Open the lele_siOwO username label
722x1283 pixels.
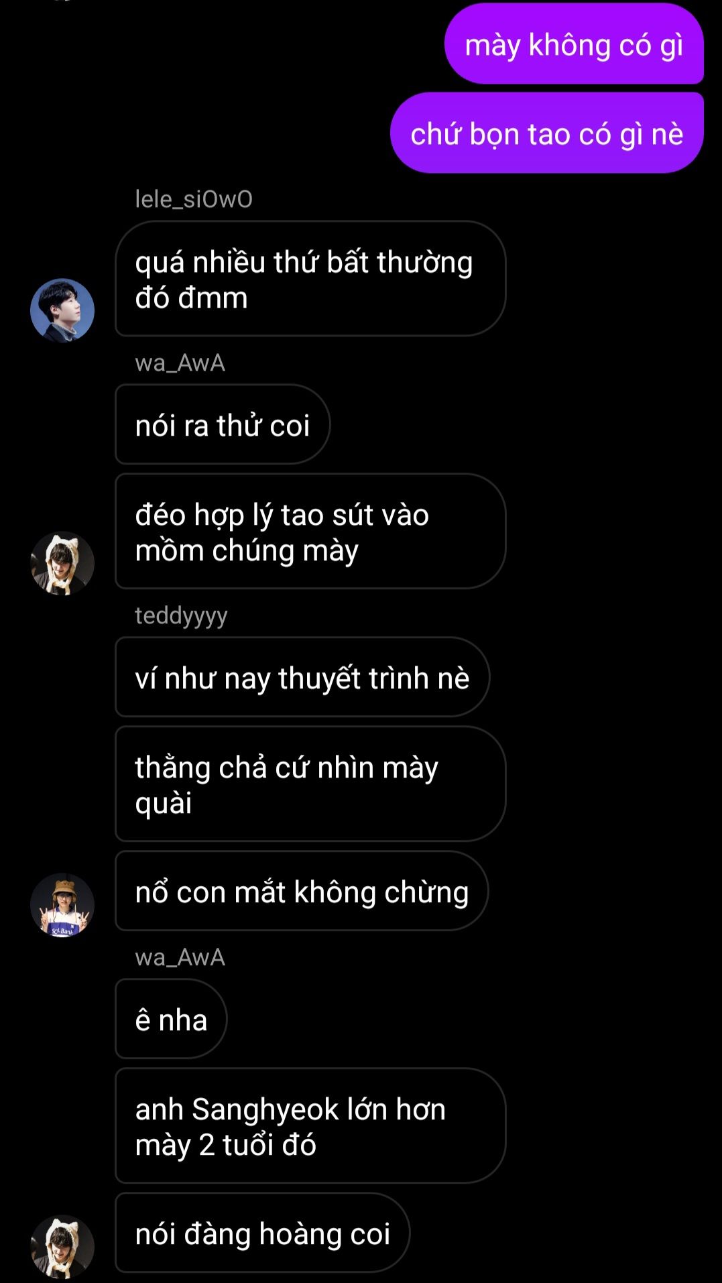coord(194,199)
